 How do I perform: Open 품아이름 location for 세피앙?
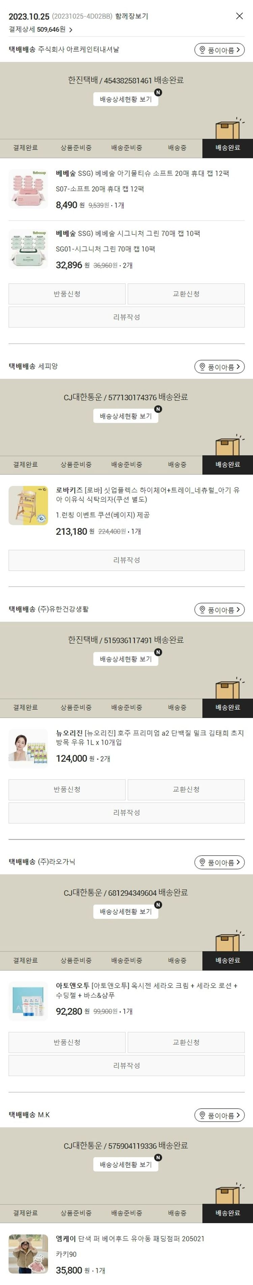click(x=219, y=367)
